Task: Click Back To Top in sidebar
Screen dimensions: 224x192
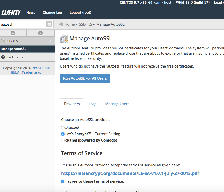Action: pyautogui.click(x=17, y=57)
